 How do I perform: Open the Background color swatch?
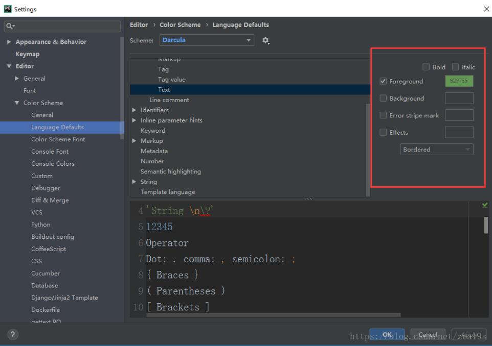459,98
